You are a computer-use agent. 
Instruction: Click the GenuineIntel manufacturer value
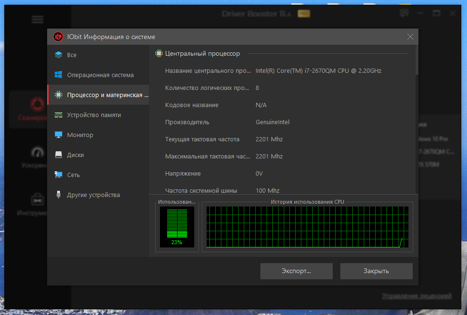point(272,122)
